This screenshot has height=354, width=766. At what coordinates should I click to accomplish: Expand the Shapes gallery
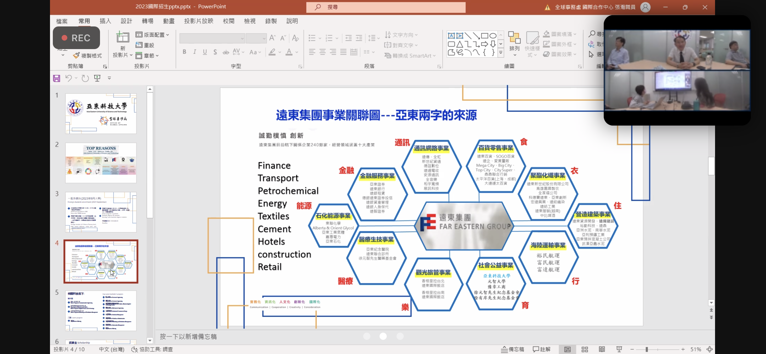coord(501,53)
